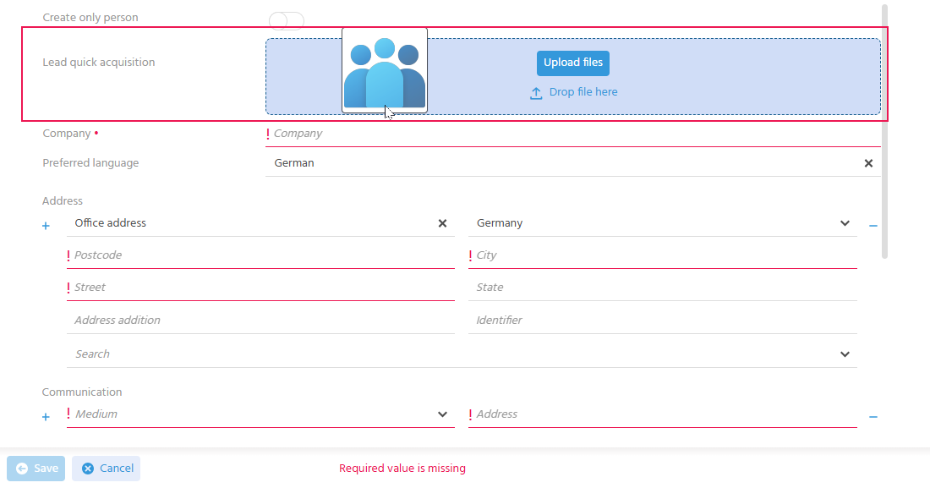The width and height of the screenshot is (930, 488).
Task: Click the 'Communication' section heading
Action: (82, 392)
